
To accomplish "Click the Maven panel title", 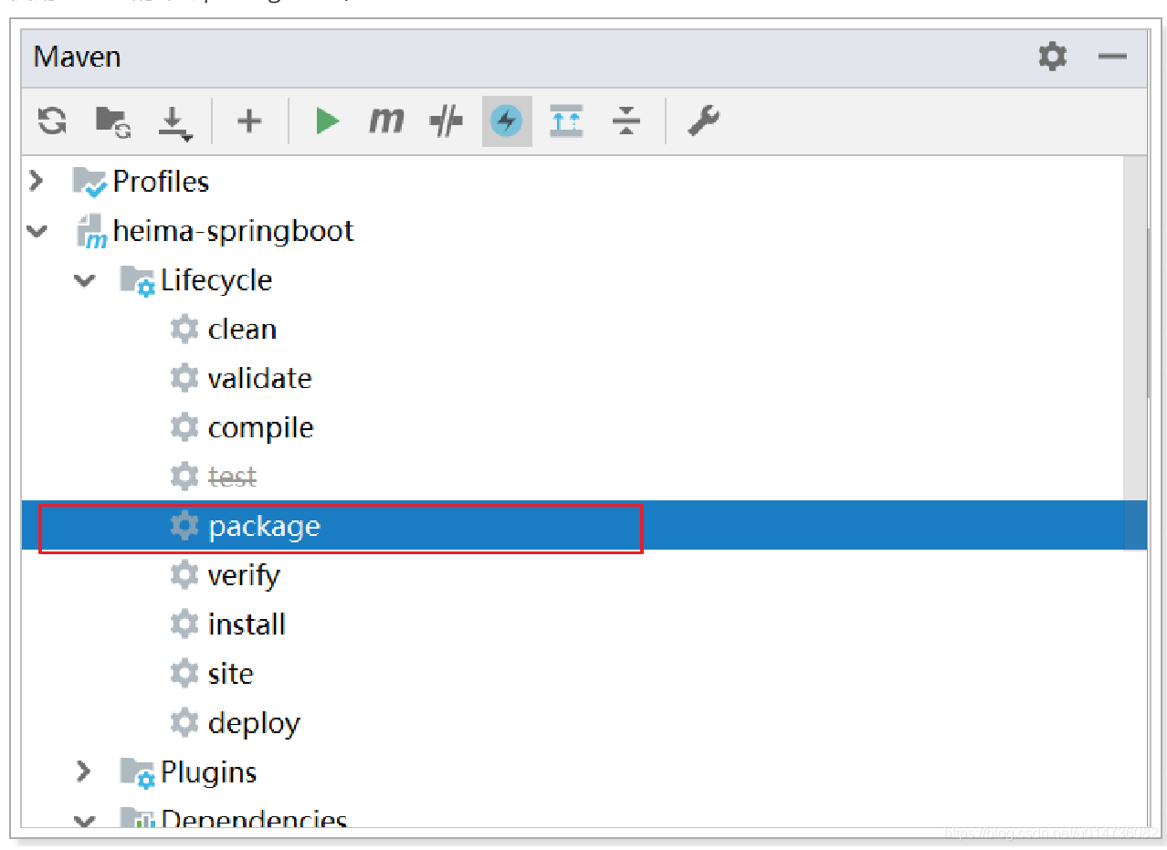I will (77, 57).
